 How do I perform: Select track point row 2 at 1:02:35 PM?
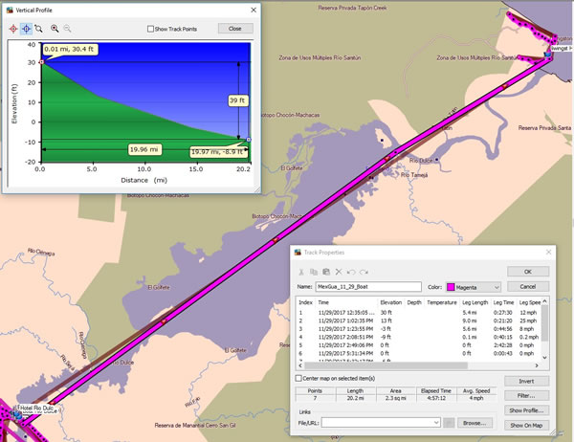(419, 320)
